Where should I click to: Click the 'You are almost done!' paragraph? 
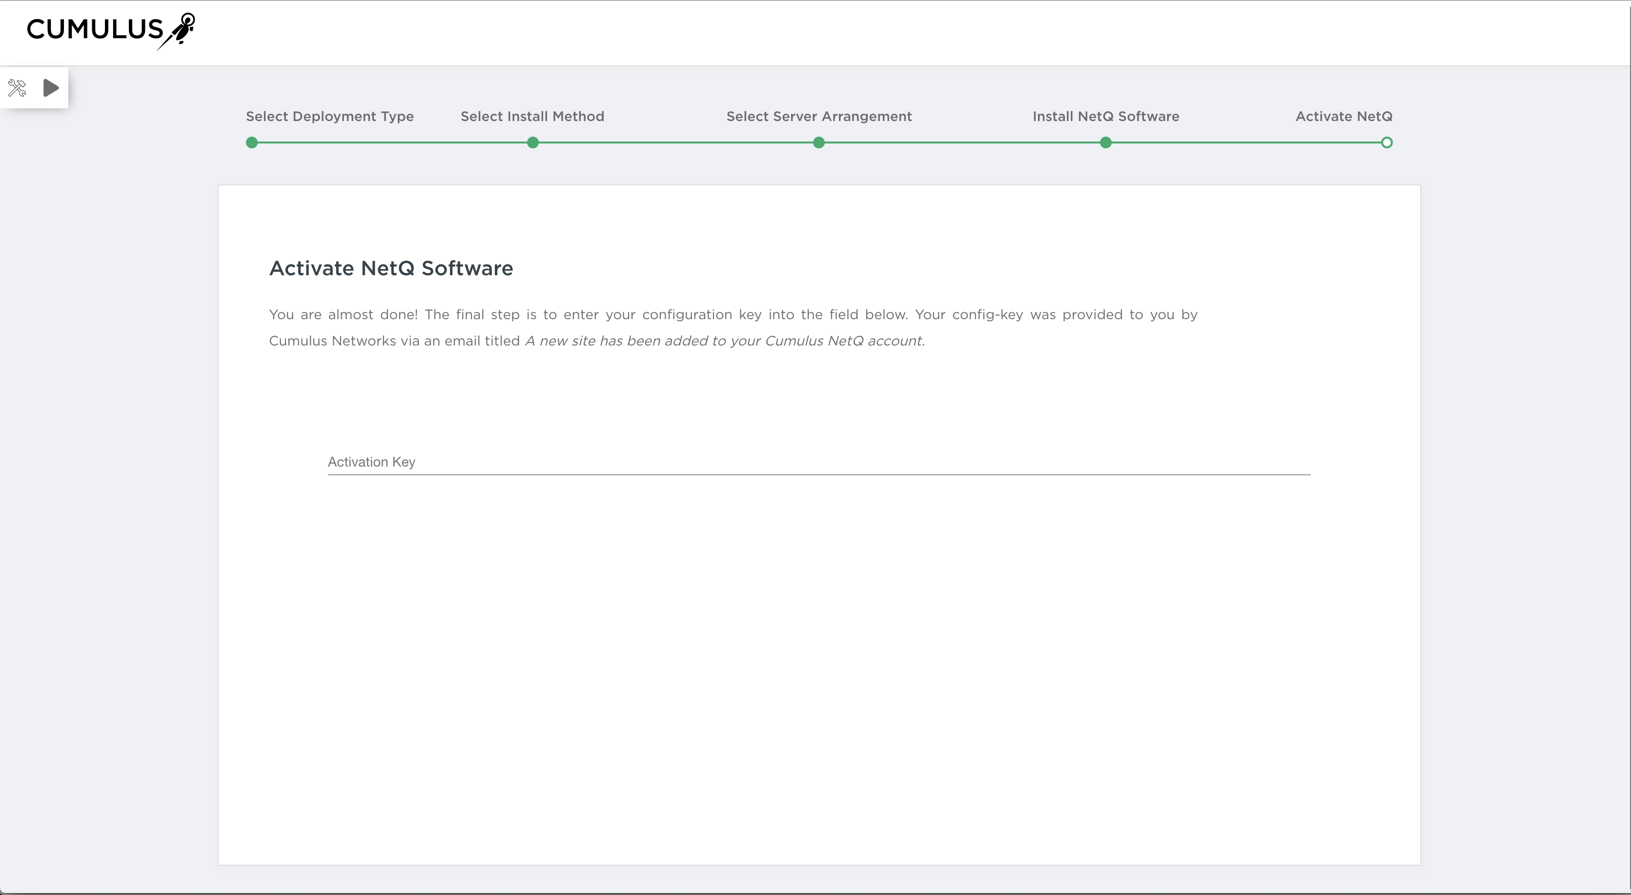[733, 315]
